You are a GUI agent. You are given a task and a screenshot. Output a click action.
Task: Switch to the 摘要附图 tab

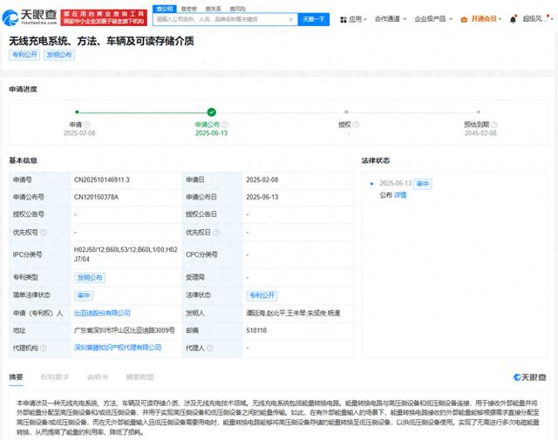(x=139, y=377)
